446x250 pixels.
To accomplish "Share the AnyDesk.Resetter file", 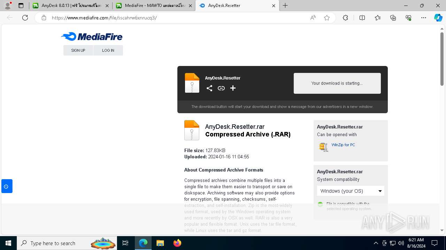I will [209, 88].
